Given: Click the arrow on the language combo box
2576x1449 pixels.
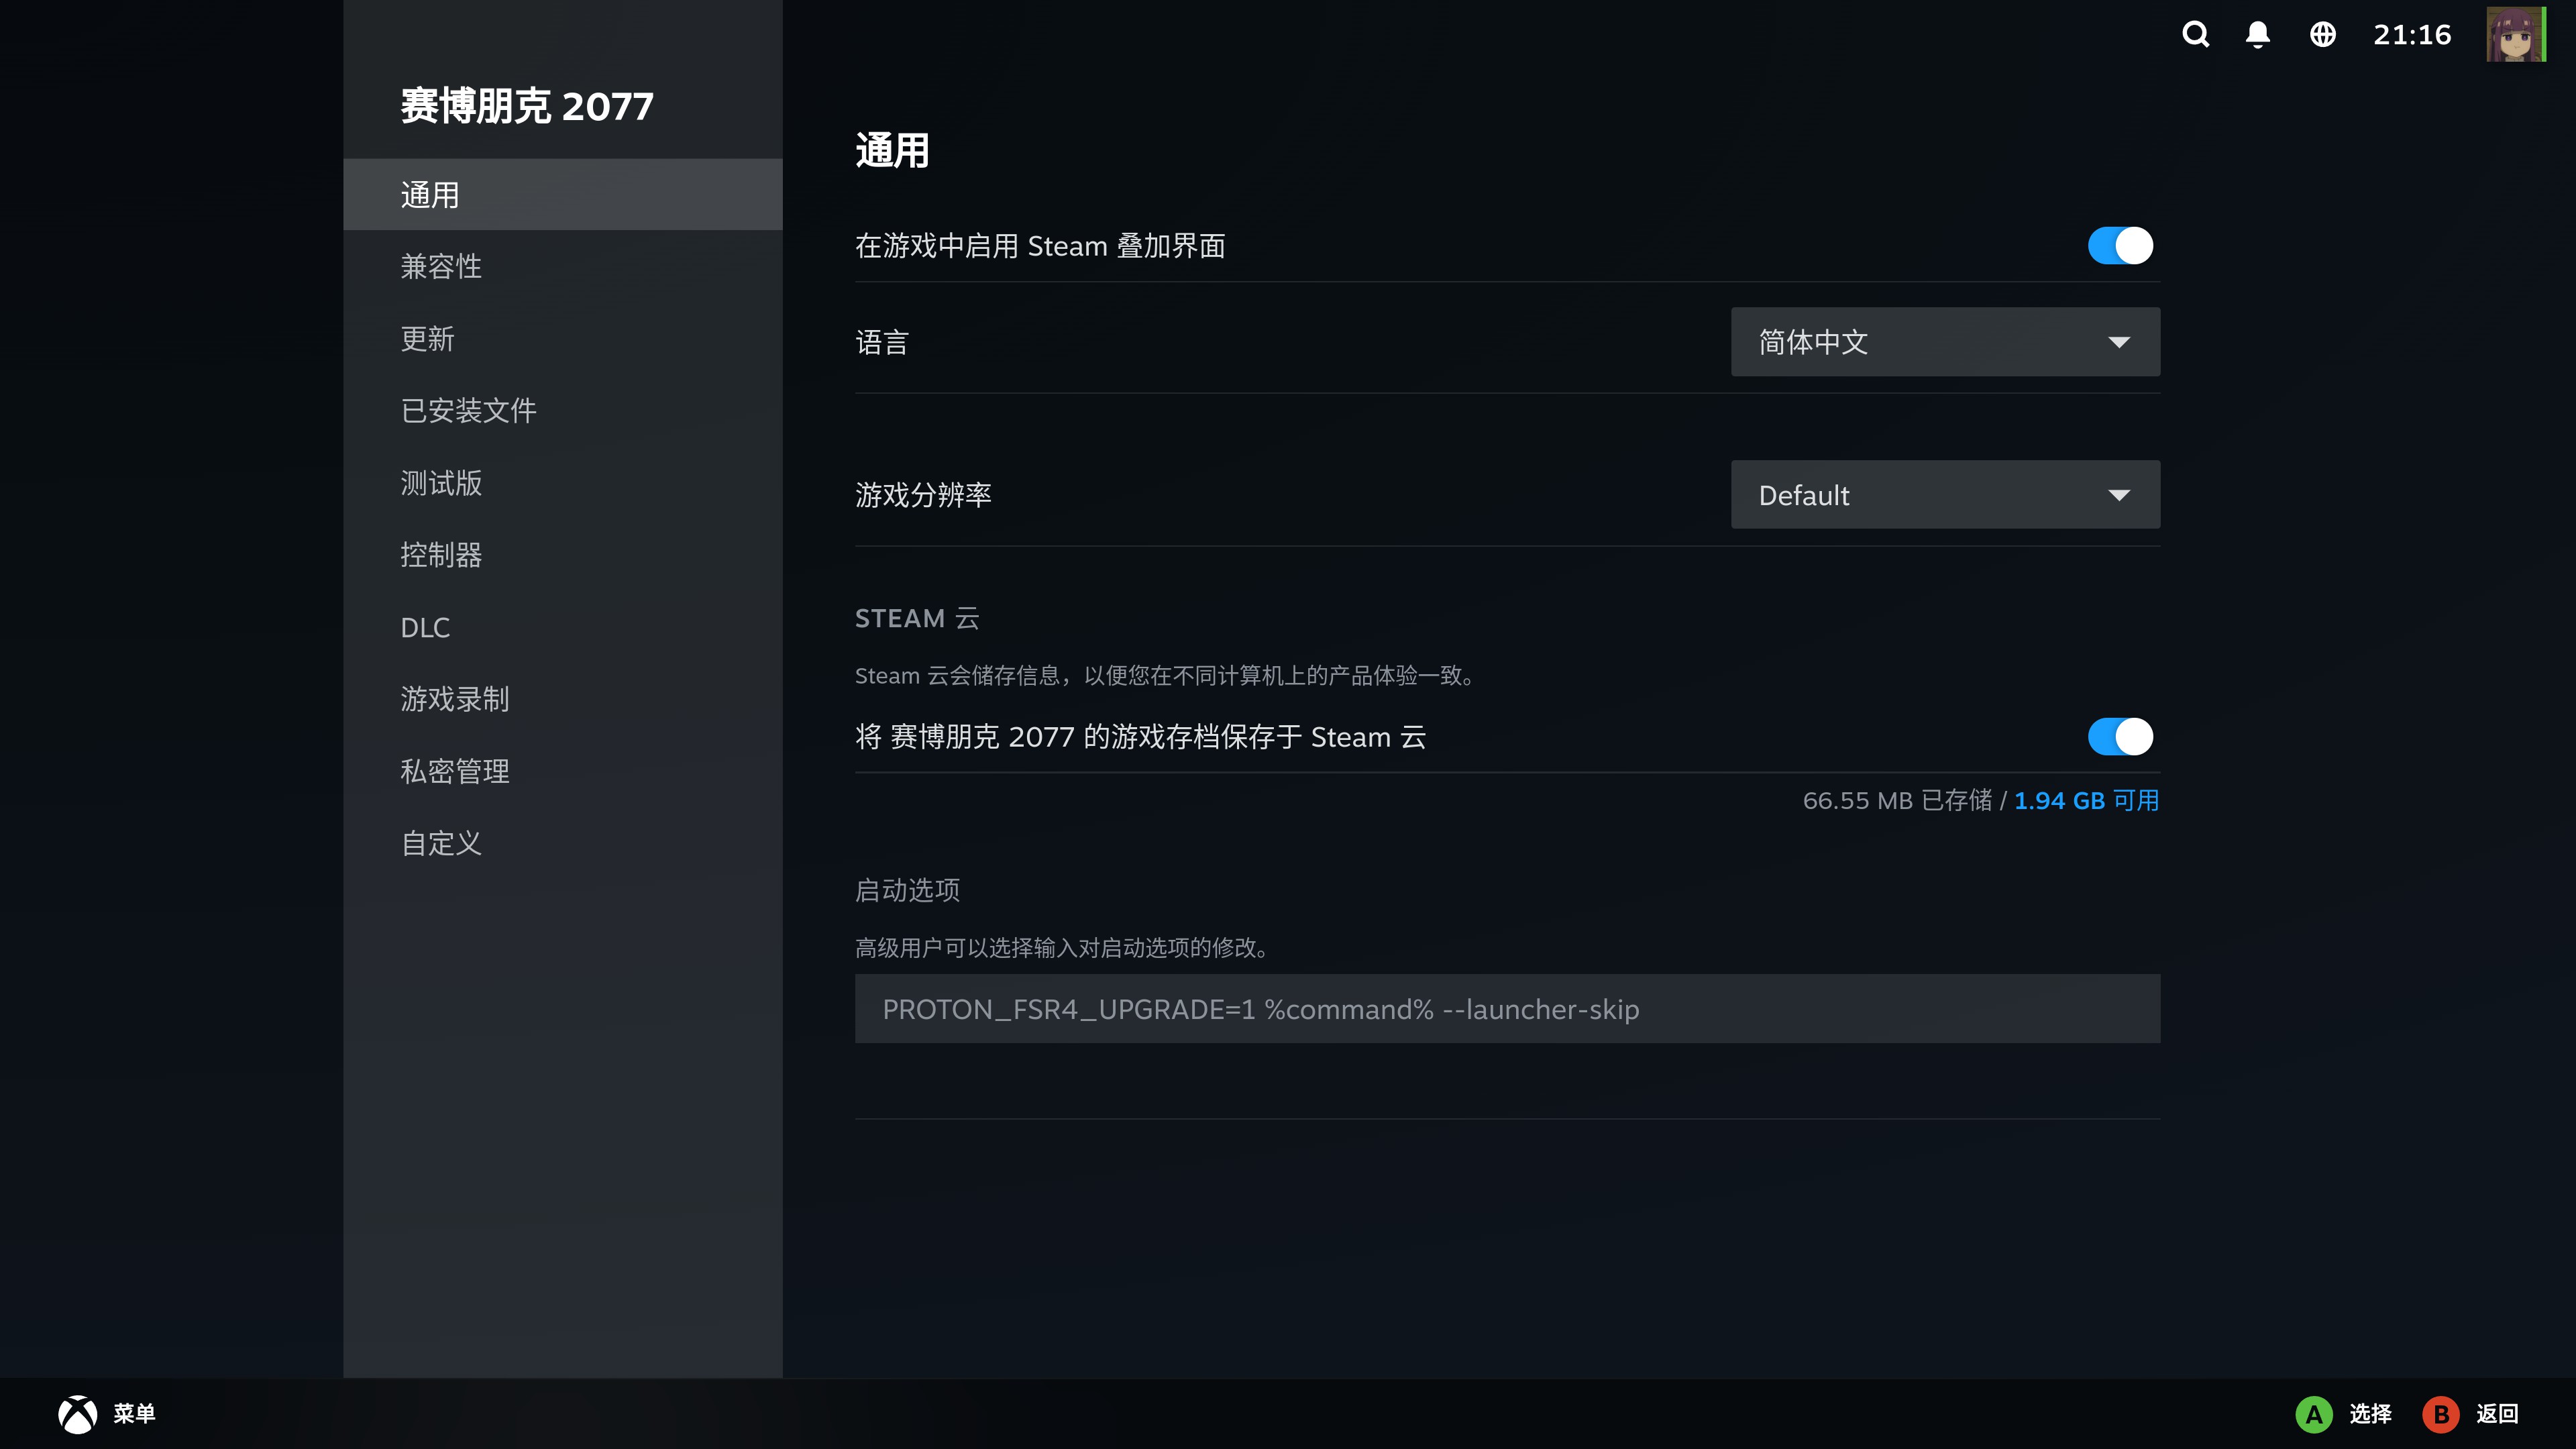Looking at the screenshot, I should (2118, 342).
